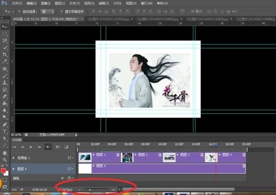Select the Zoom tool
The image size is (276, 195).
click(5, 160)
